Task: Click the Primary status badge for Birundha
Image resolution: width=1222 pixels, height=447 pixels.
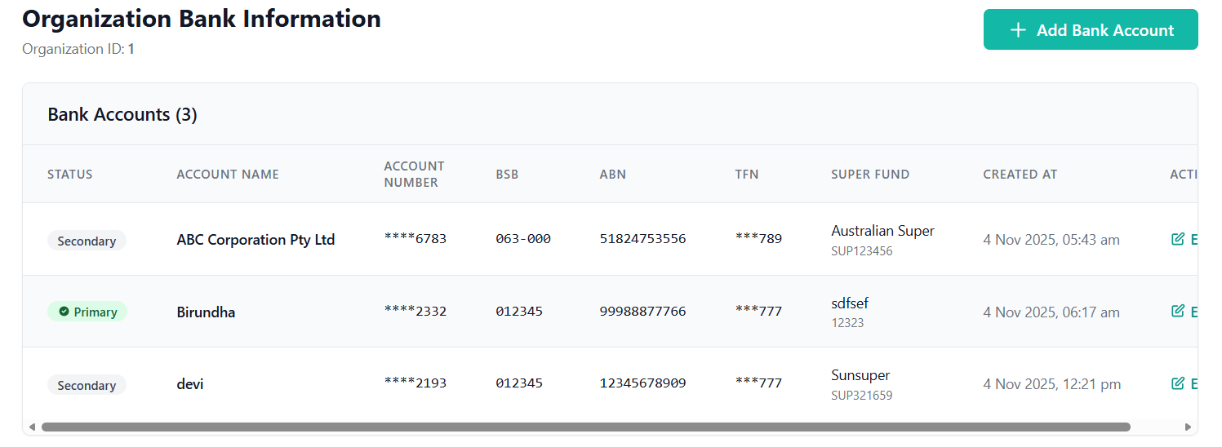Action: click(87, 312)
